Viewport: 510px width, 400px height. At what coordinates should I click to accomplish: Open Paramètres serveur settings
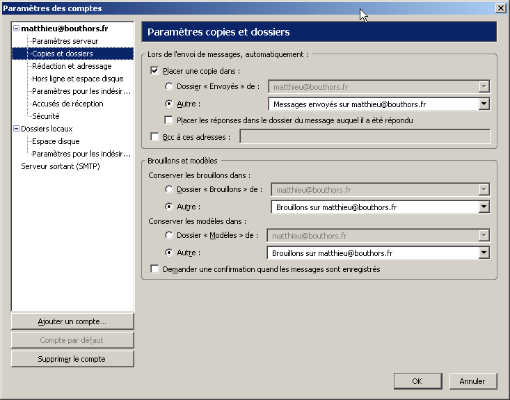[65, 41]
